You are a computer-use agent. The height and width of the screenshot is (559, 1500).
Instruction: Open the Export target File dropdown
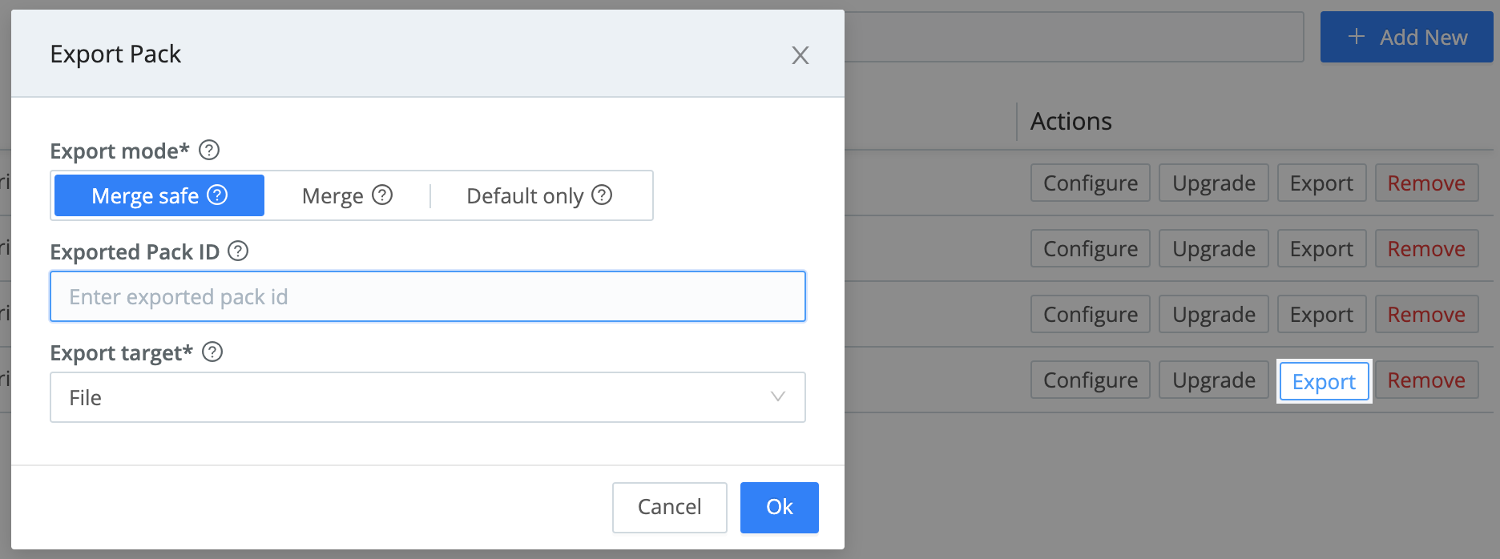tap(428, 397)
